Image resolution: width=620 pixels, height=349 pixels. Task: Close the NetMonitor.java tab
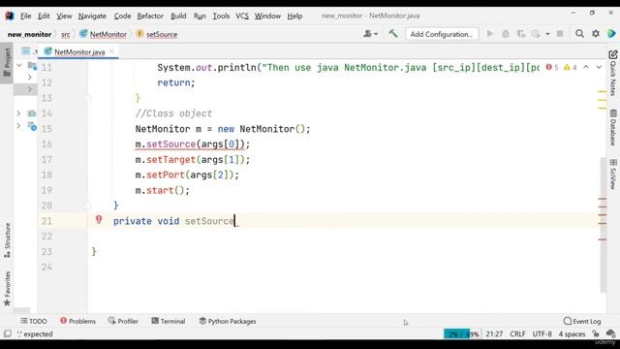click(111, 51)
